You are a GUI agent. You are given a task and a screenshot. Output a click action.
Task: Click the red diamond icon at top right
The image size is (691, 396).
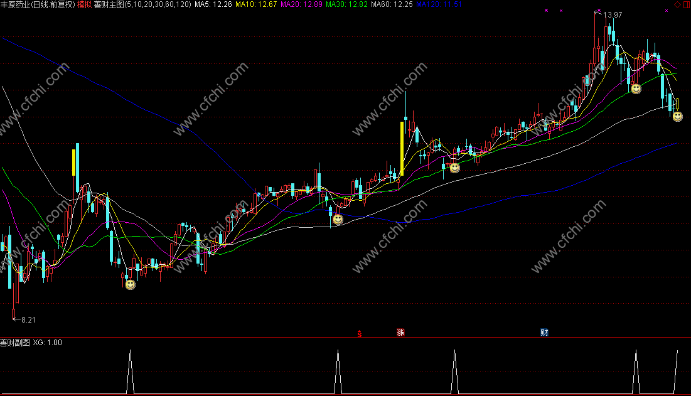677,4
